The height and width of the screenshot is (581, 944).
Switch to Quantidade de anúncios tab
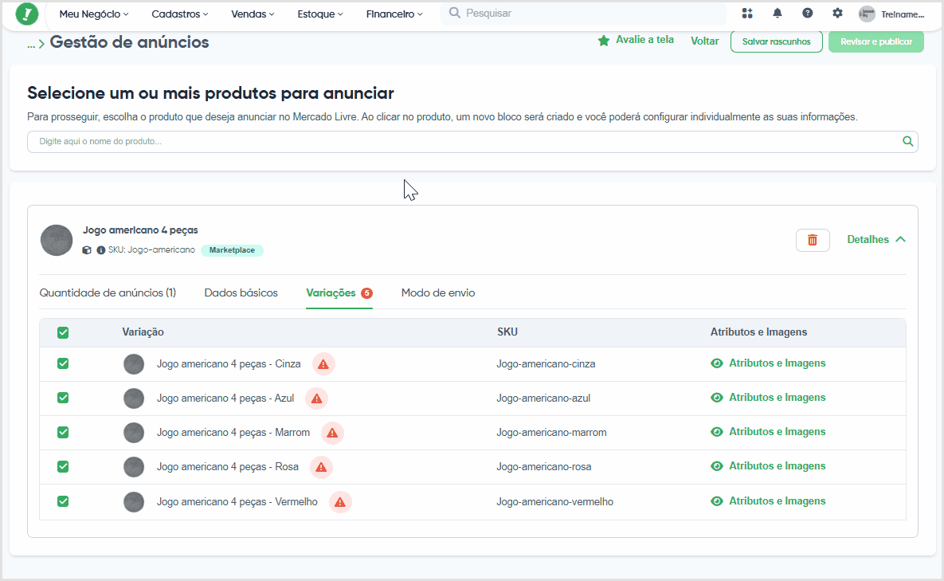108,293
